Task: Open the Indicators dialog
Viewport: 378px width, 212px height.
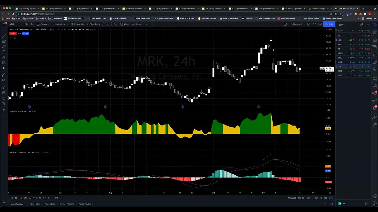Action: click(58, 24)
